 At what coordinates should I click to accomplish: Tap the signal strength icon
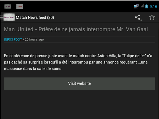point(142,6)
